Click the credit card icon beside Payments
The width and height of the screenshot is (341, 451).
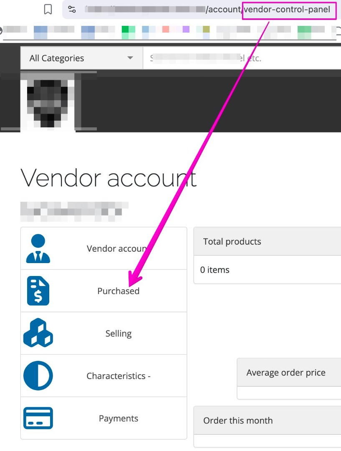click(x=38, y=418)
